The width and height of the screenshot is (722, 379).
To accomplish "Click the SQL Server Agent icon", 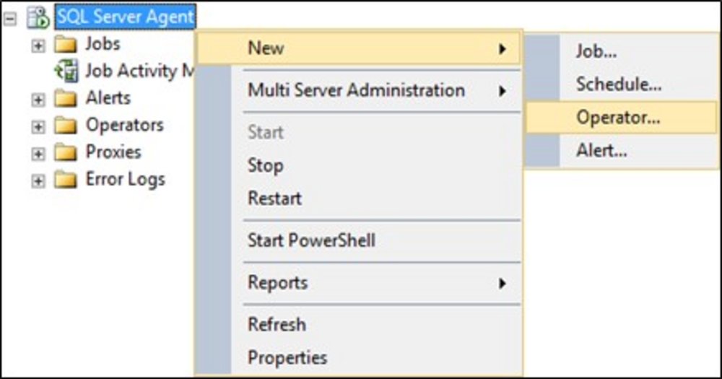I will [x=38, y=17].
